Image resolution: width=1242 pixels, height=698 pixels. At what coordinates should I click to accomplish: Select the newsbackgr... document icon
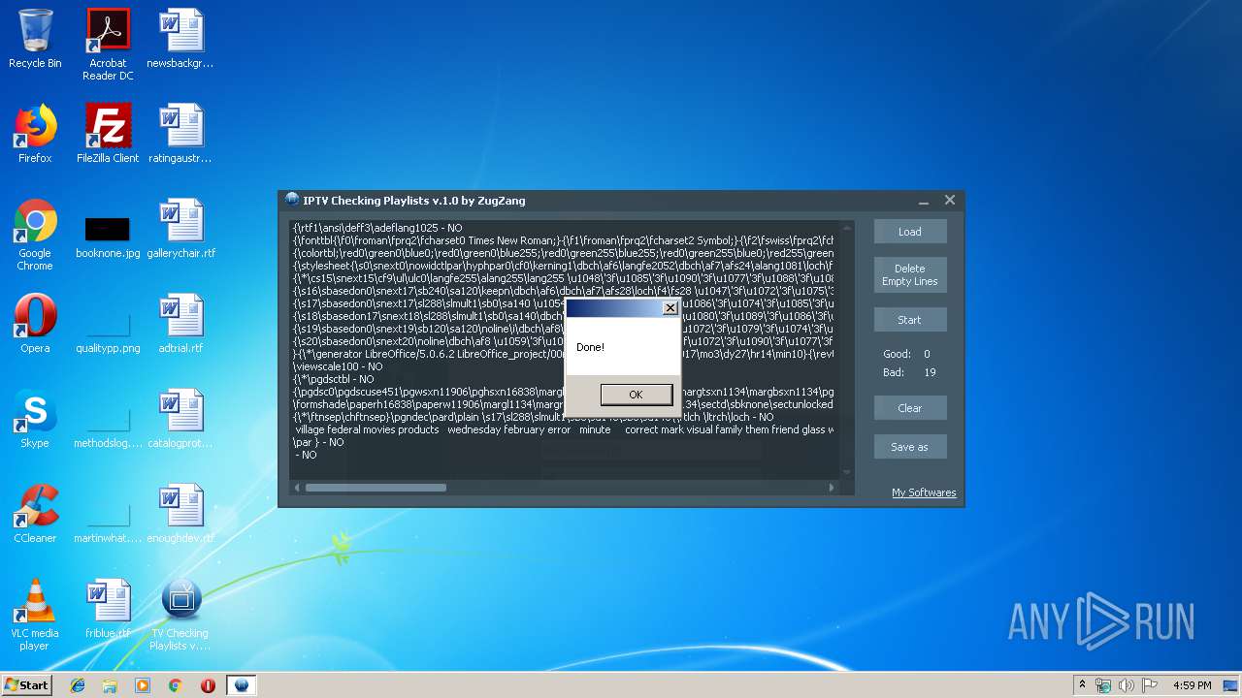(180, 40)
